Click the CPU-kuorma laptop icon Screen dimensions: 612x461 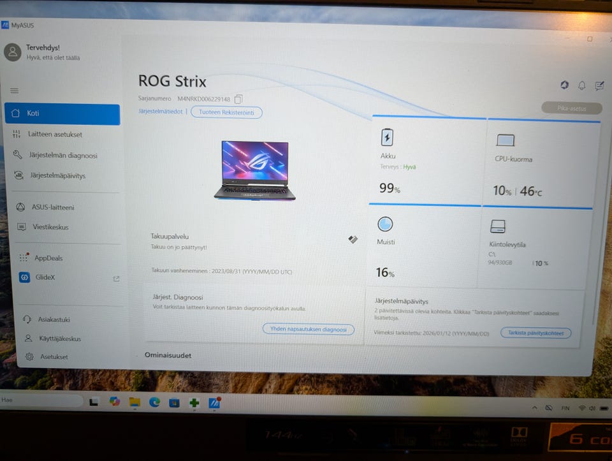click(506, 140)
